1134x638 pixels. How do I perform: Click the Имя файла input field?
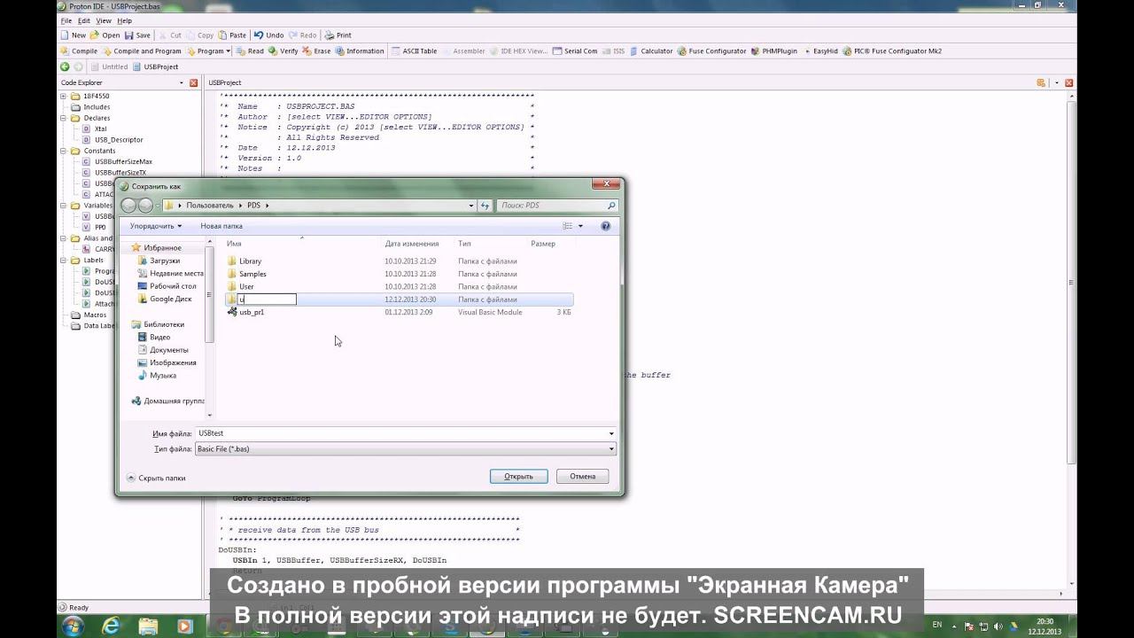pyautogui.click(x=405, y=433)
